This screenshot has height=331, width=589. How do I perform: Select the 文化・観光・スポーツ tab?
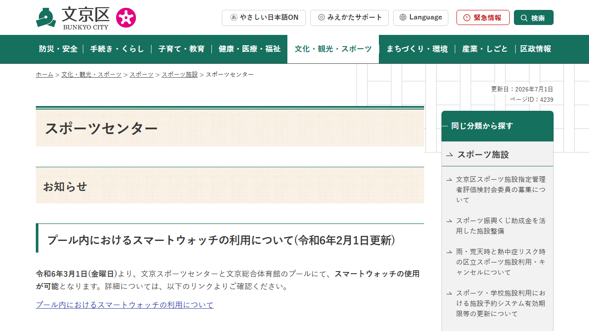(x=333, y=49)
